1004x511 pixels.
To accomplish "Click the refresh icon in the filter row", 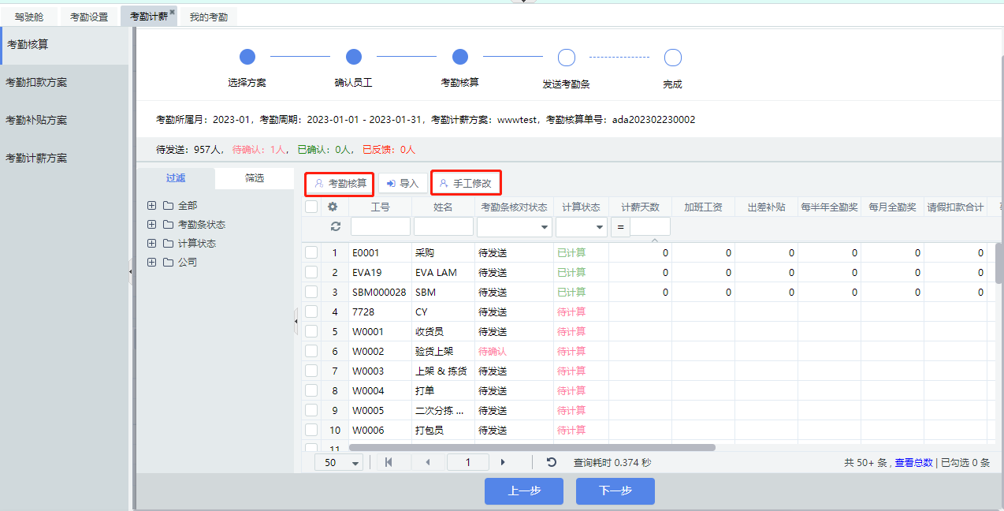I will pyautogui.click(x=335, y=226).
